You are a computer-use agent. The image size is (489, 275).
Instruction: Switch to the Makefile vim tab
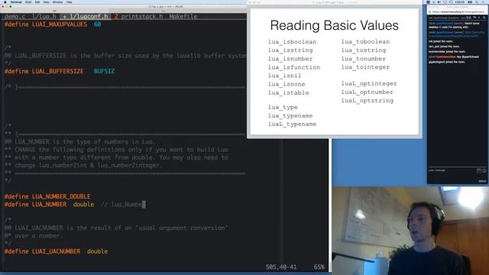pos(183,16)
